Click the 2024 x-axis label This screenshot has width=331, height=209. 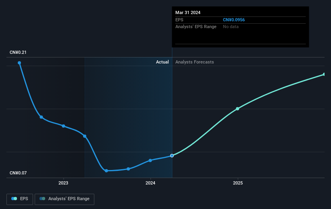[150, 183]
